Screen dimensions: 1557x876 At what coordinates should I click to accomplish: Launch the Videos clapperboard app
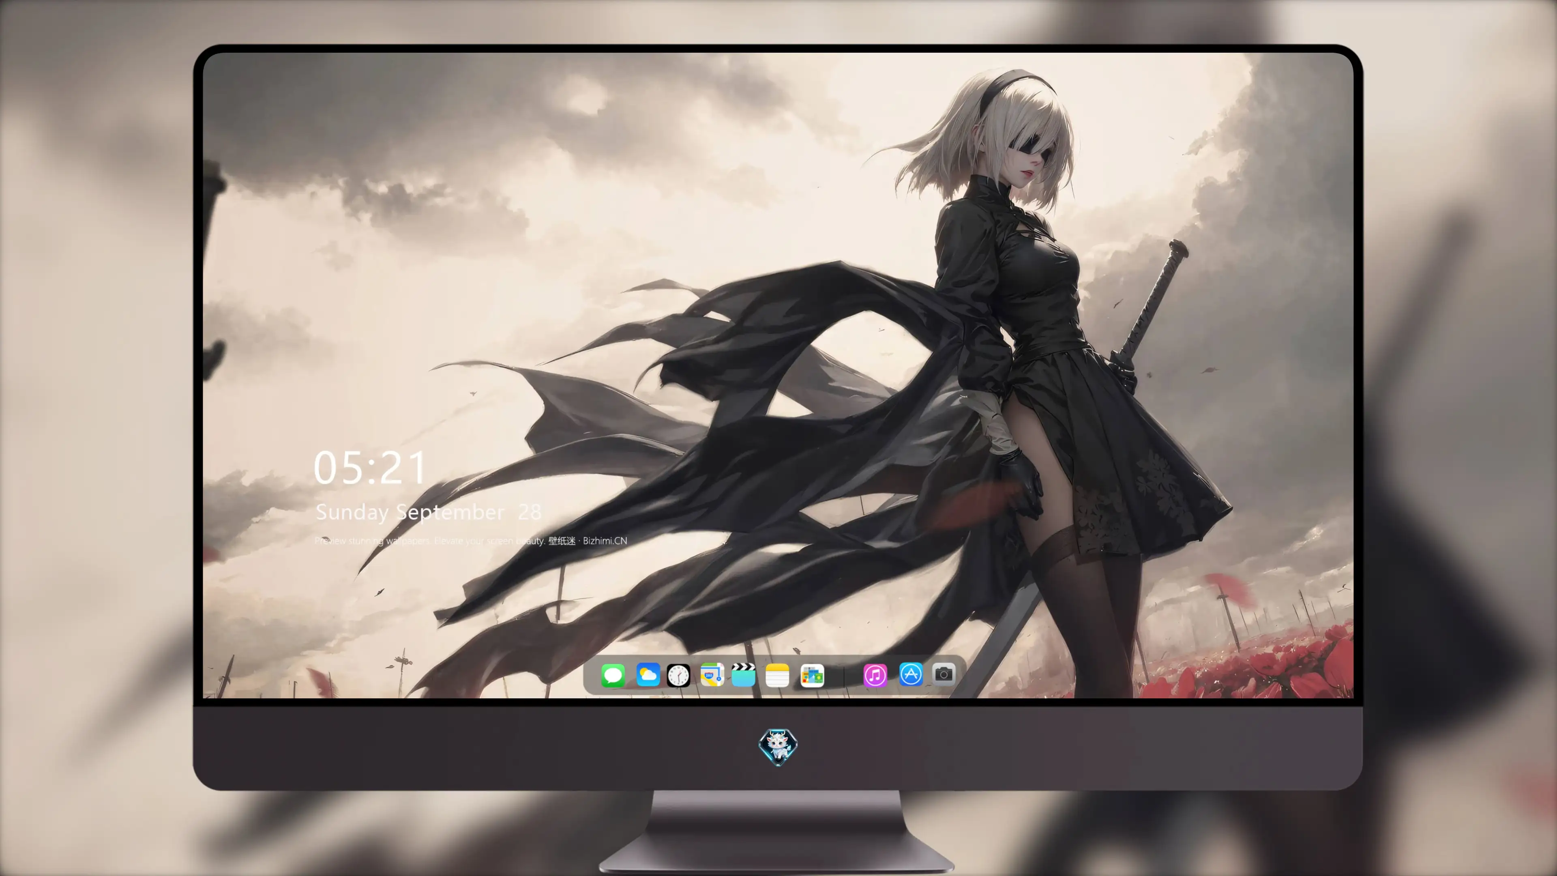click(x=744, y=675)
